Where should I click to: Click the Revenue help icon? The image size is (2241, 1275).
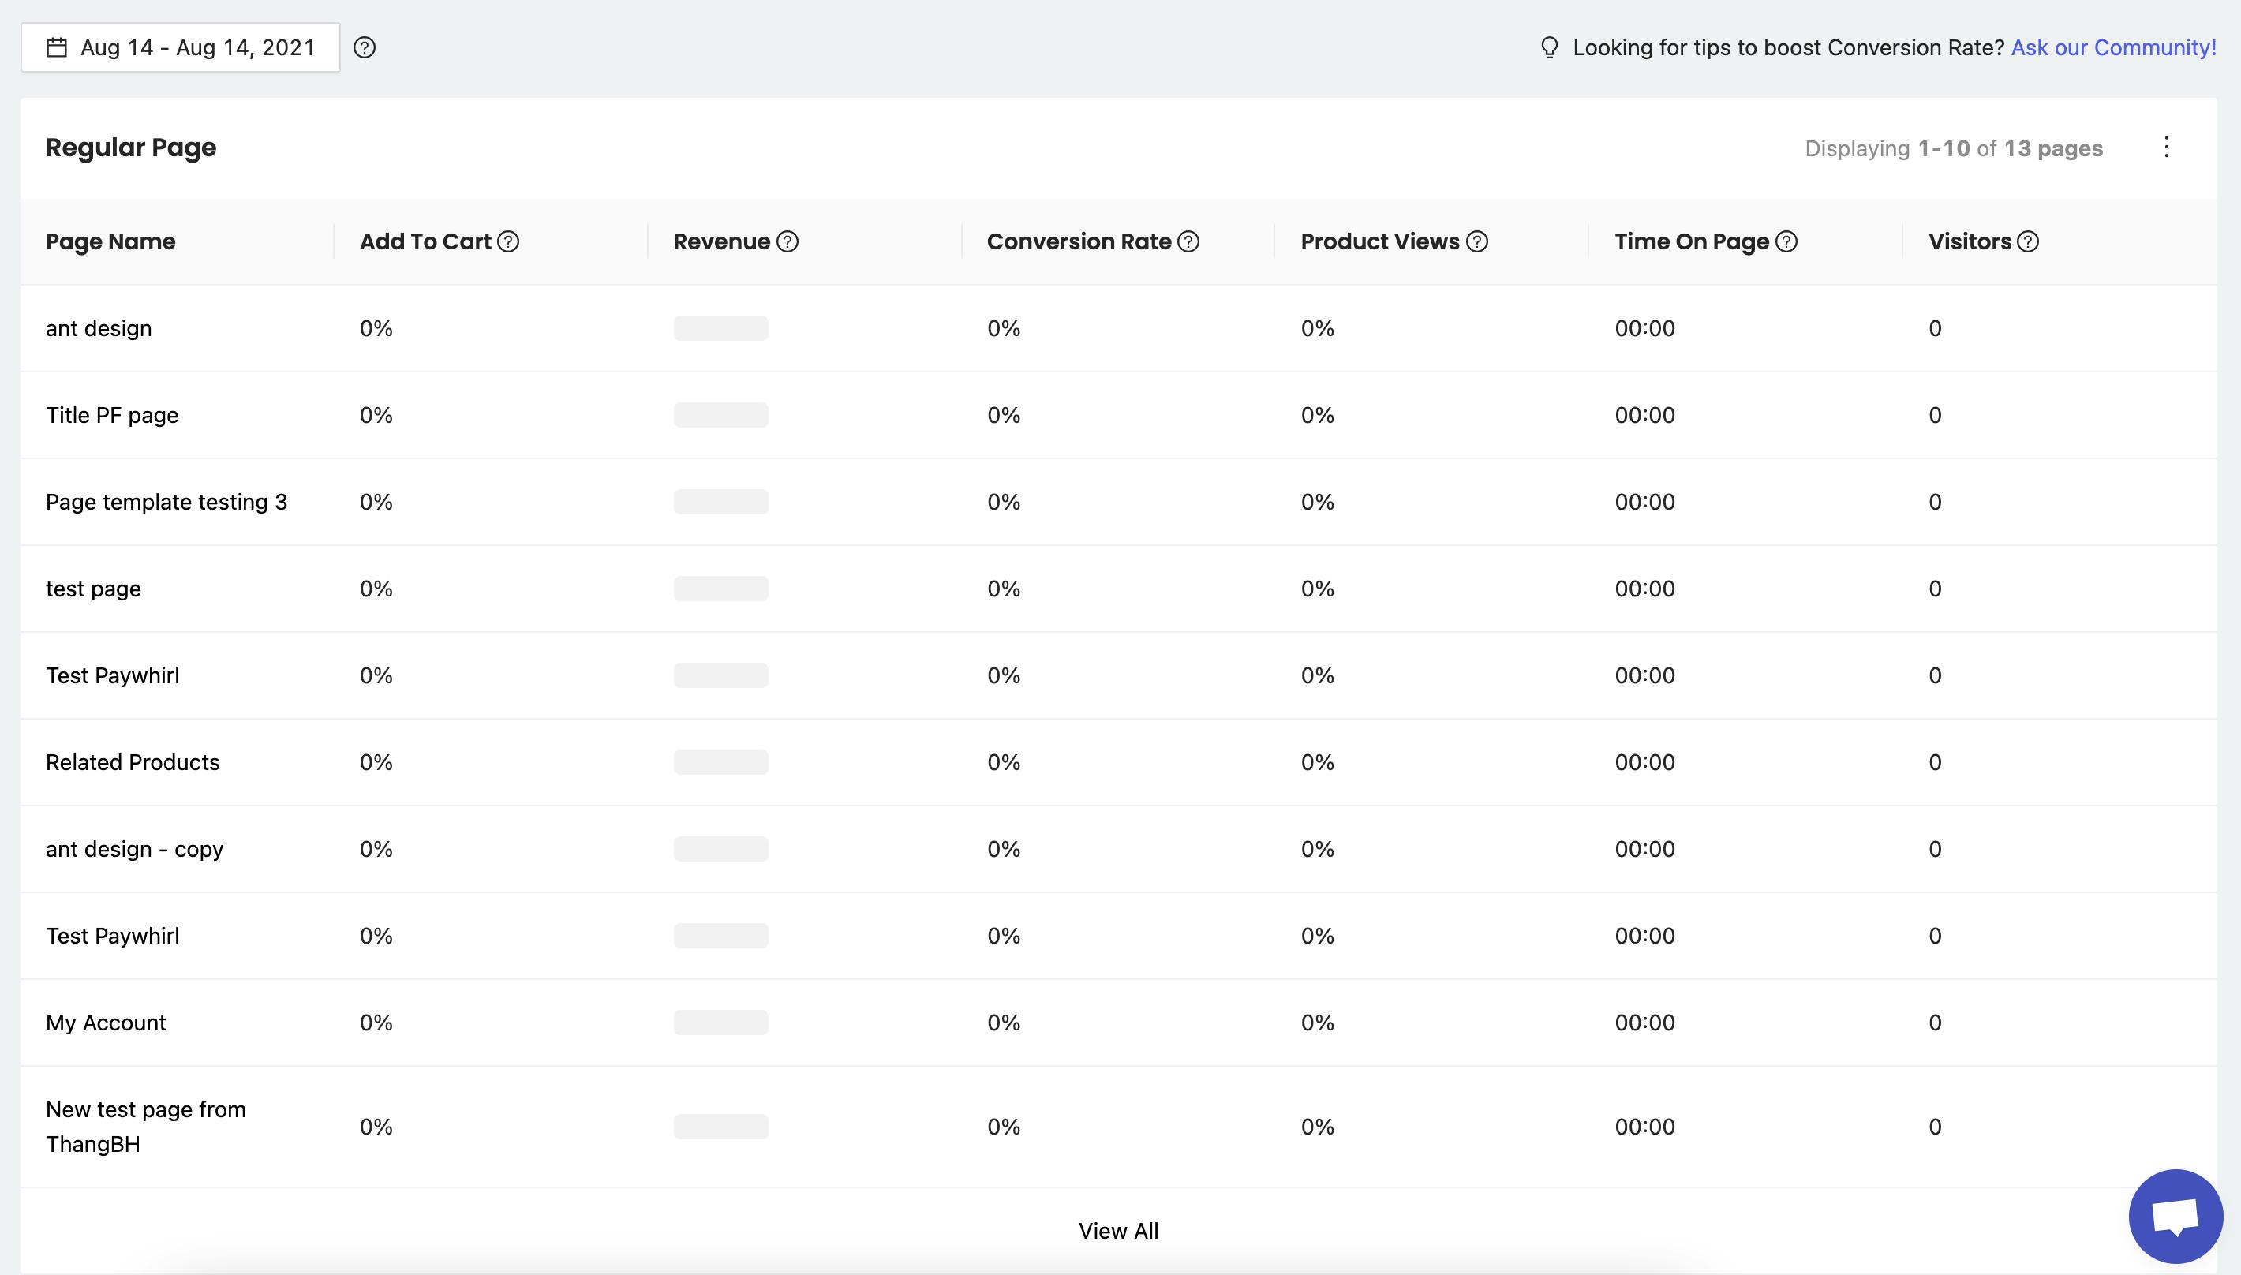tap(788, 241)
